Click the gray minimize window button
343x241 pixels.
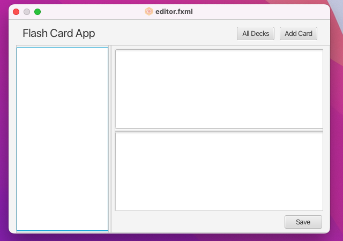pos(27,12)
